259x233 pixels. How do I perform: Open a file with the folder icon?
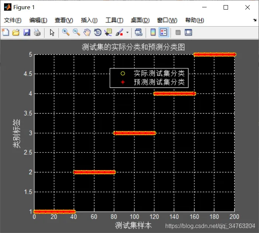(x=16, y=32)
